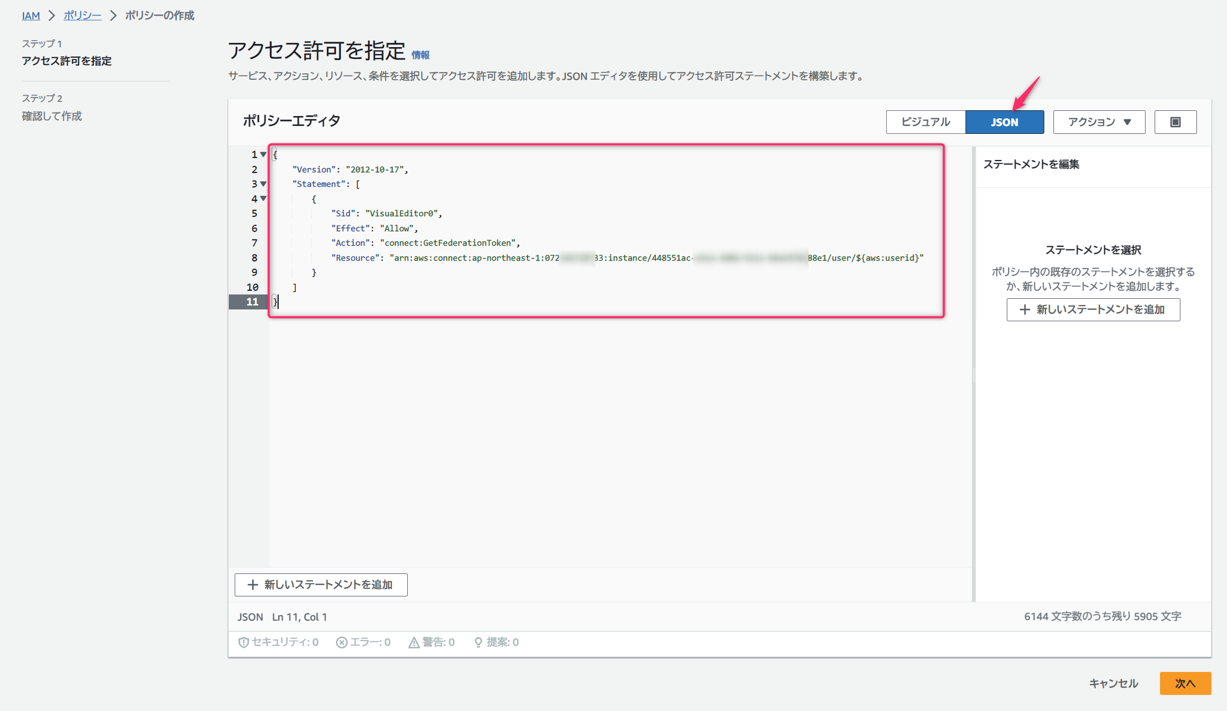Click the "Sid": "VisualEditor0" line
Screen dimensions: 1227x711
tap(387, 214)
